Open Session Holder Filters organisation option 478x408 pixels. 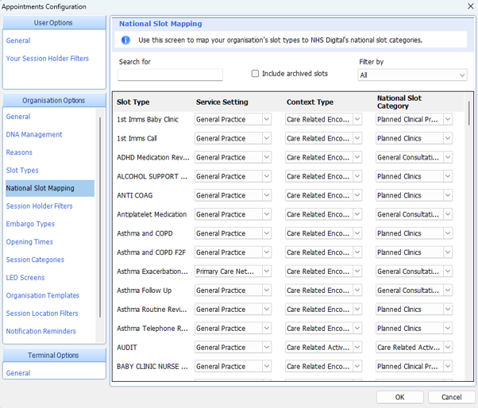pos(40,206)
